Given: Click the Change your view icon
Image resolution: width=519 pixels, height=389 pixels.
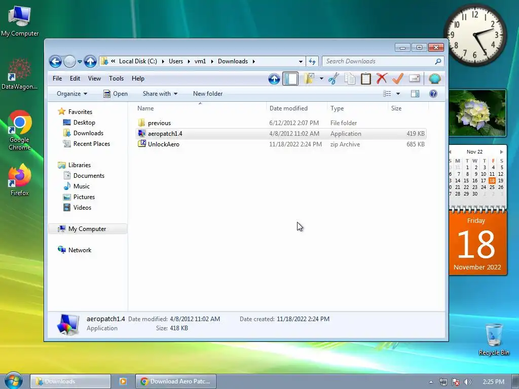Looking at the screenshot, I should pyautogui.click(x=387, y=94).
